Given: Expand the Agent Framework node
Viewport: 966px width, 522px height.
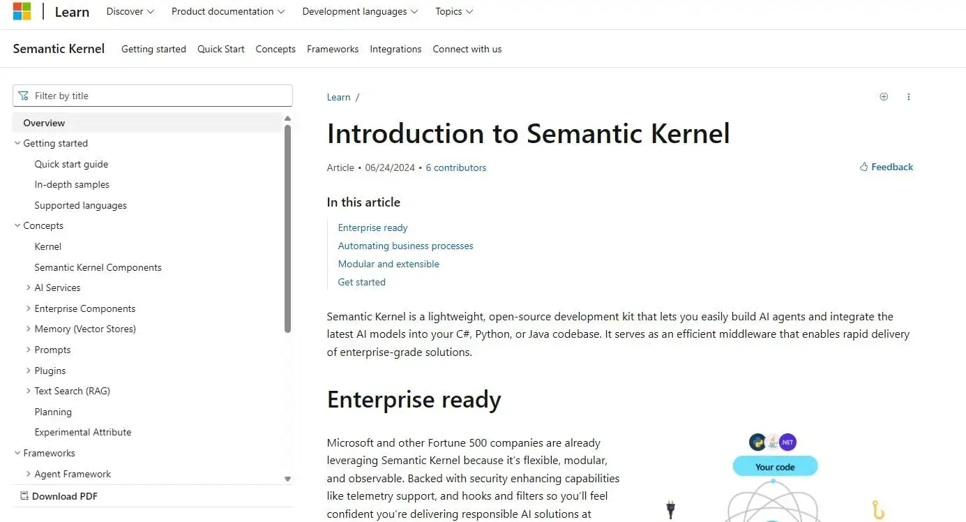Looking at the screenshot, I should coord(29,474).
